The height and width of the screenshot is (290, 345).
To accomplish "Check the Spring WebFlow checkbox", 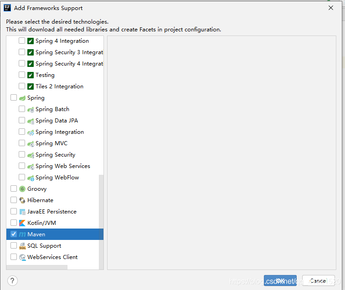I will 22,177.
